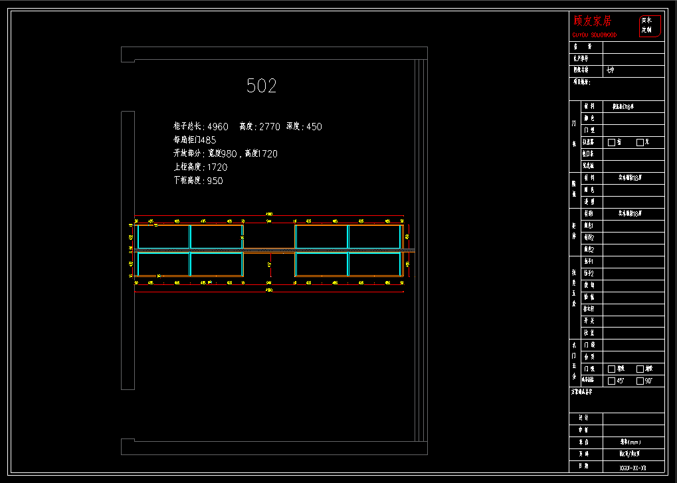Pick the 开放部分 宽度980 note line

225,153
